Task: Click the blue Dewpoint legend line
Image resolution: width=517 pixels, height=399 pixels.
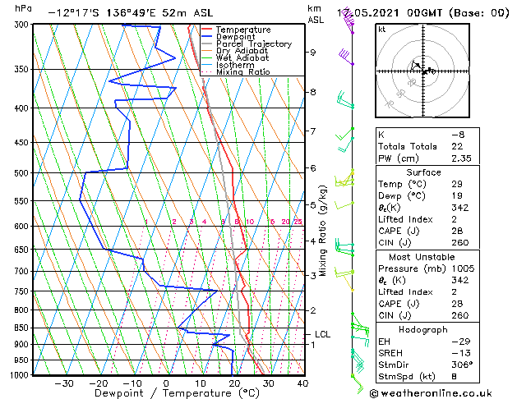Action: (206, 37)
